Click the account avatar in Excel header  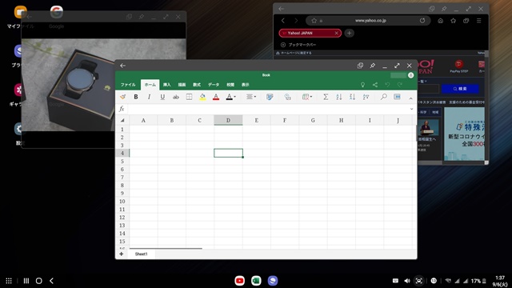point(410,75)
